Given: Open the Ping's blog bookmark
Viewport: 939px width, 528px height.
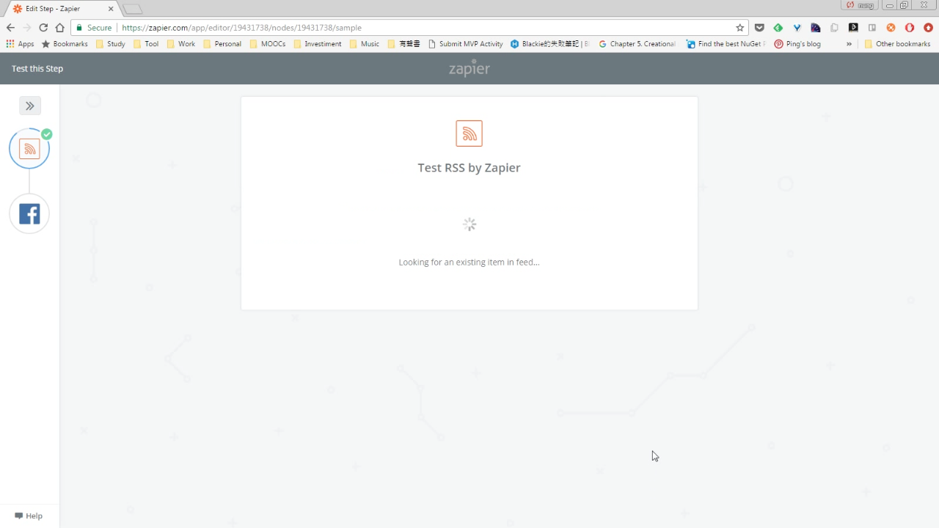Looking at the screenshot, I should coord(797,44).
